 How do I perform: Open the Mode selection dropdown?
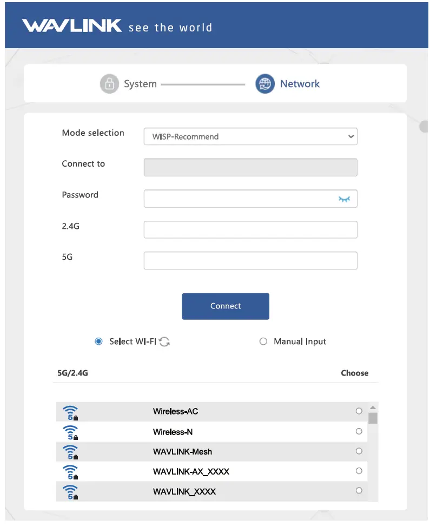coord(250,136)
